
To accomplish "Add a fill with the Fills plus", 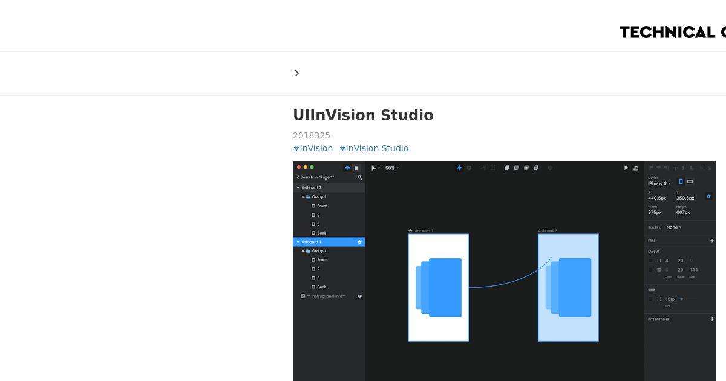I will coord(712,241).
